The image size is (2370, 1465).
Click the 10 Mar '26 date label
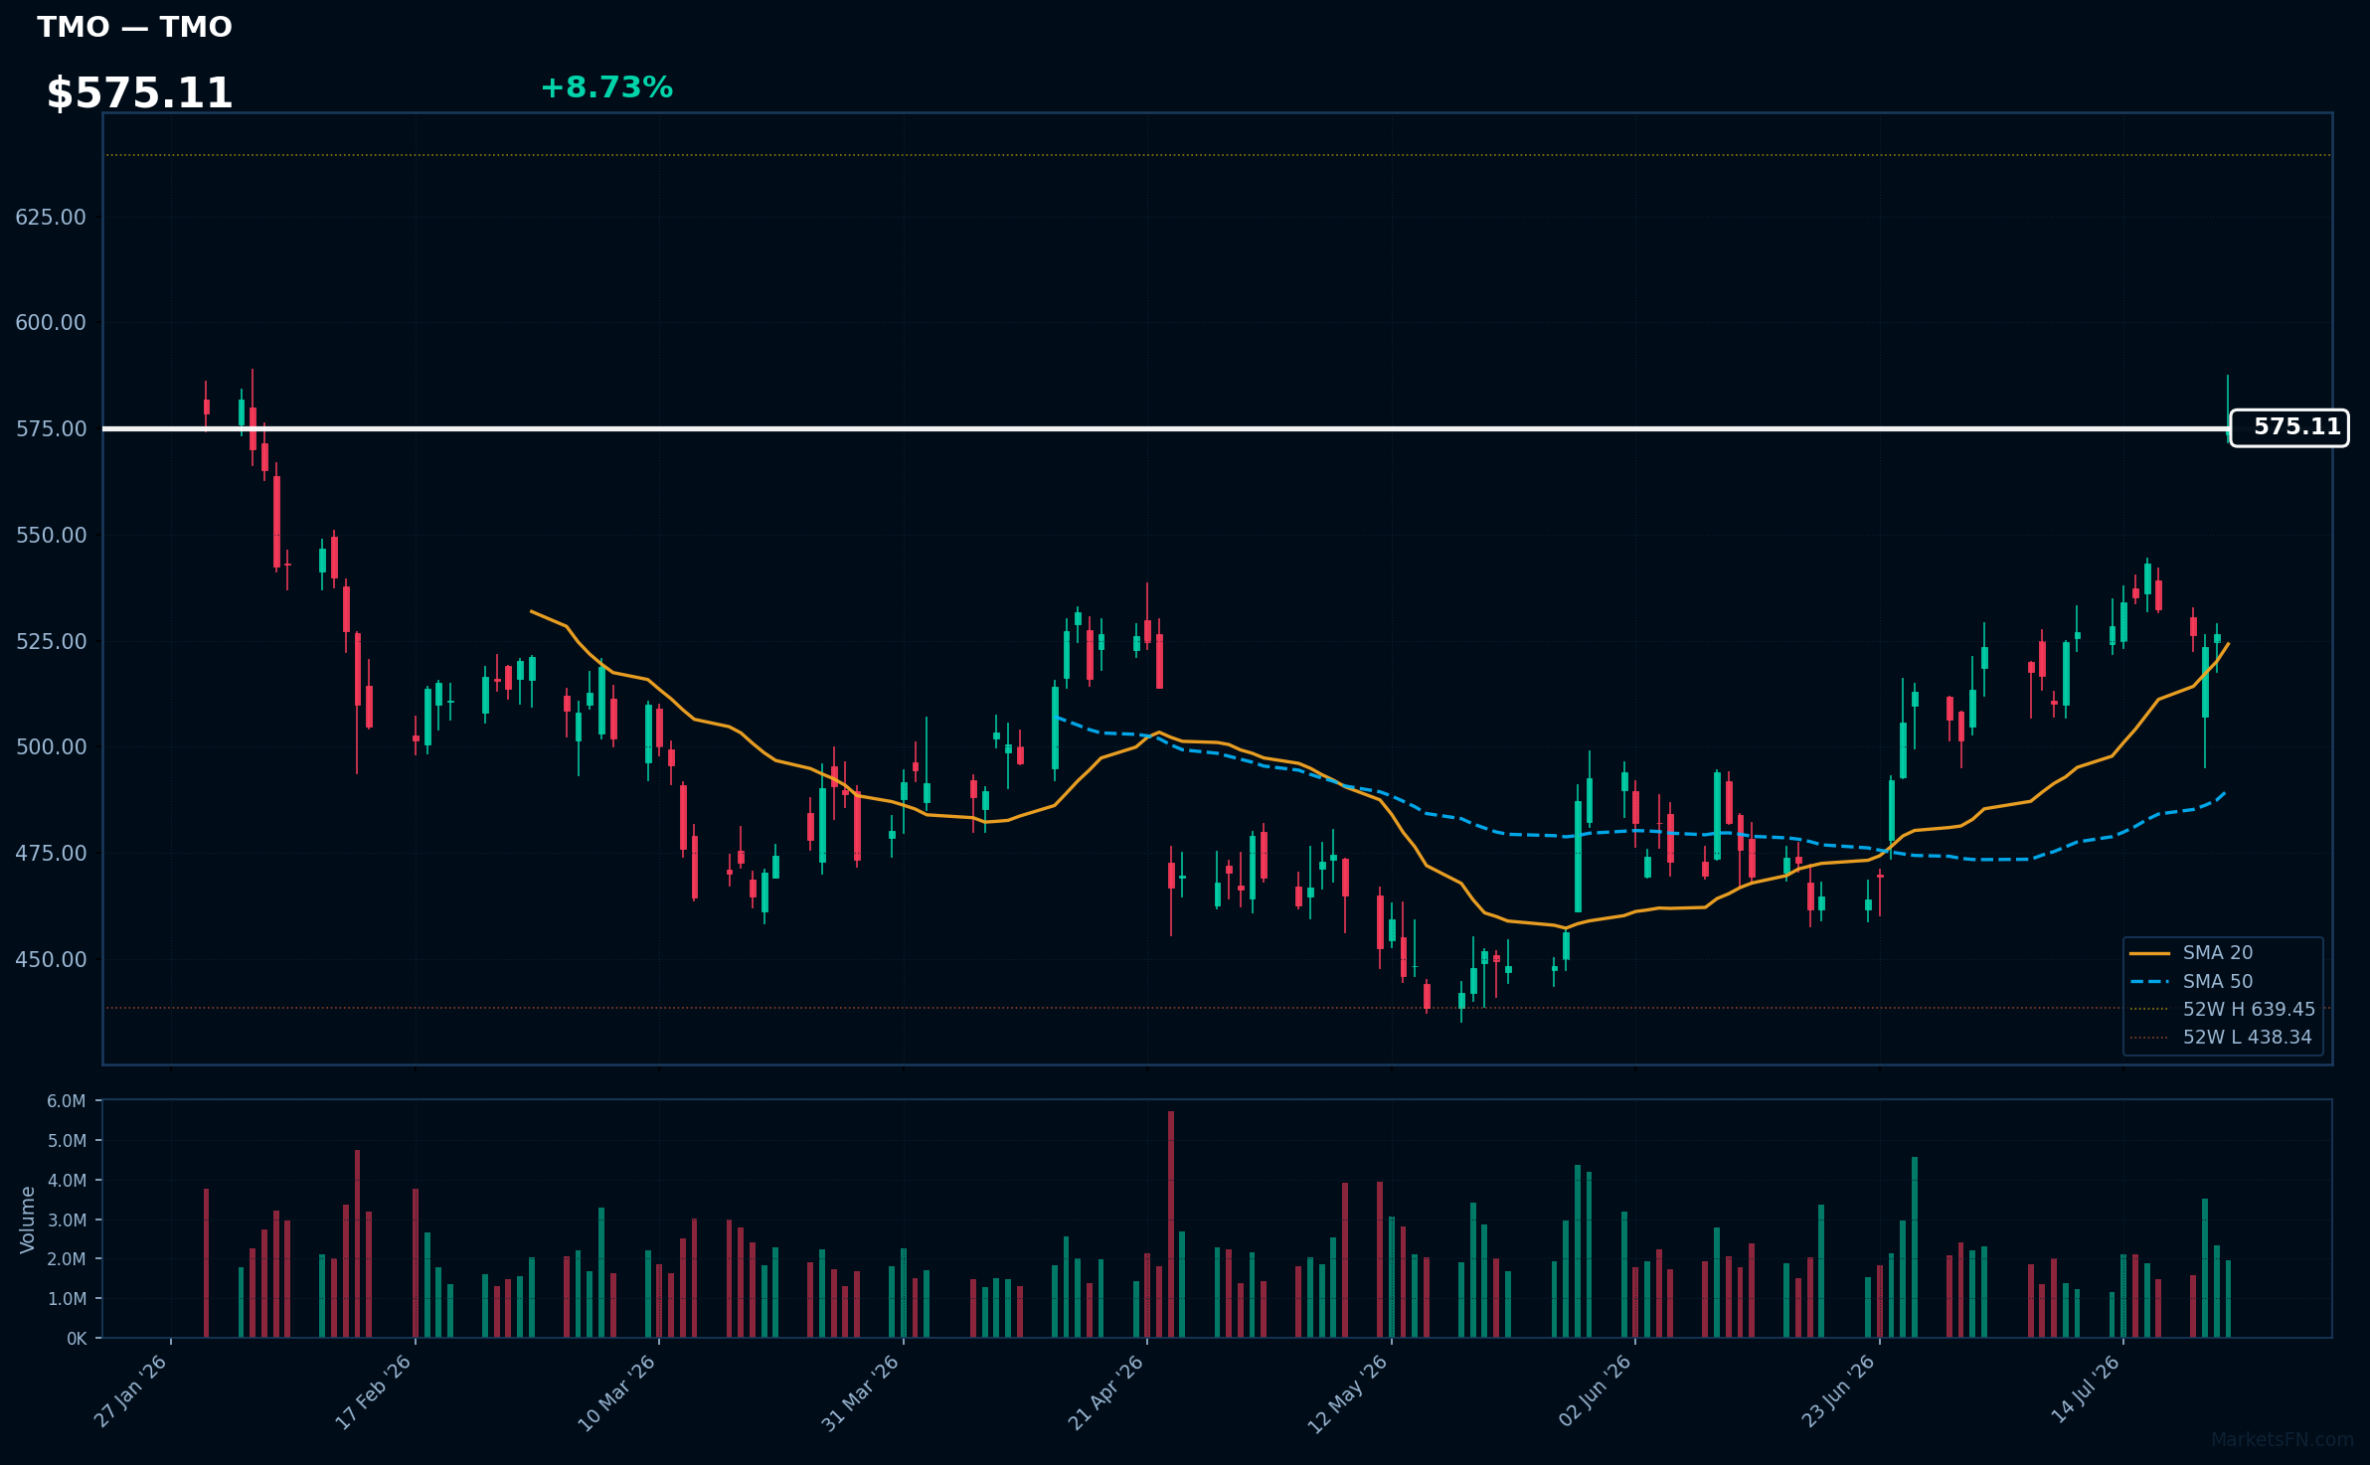coord(618,1392)
